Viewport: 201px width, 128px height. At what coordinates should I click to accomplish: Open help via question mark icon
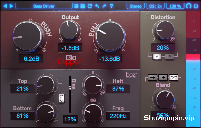pos(111,6)
